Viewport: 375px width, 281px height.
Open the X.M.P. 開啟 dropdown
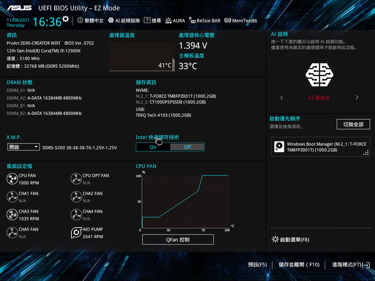pos(23,147)
